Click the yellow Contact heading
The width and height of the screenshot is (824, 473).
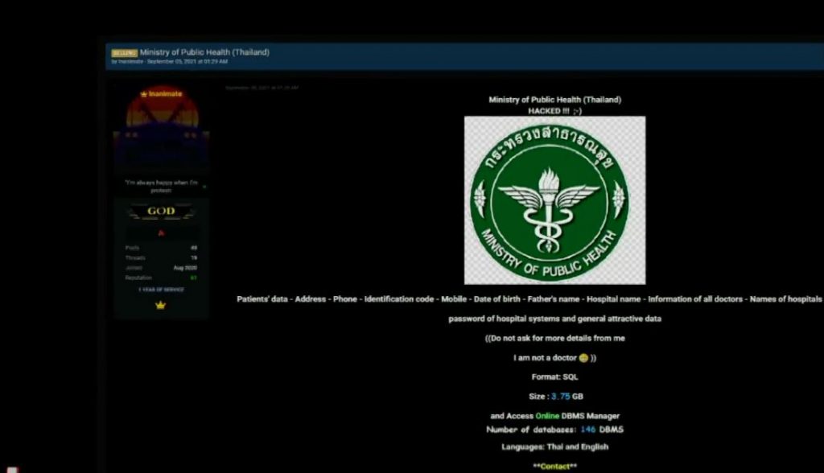(554, 467)
